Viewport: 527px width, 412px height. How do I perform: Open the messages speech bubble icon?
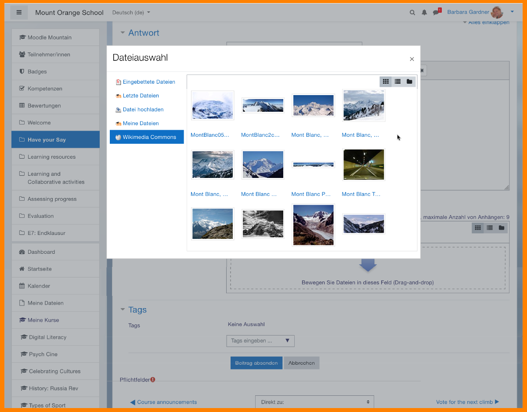[436, 13]
